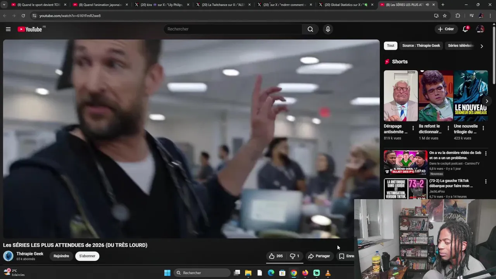Click the Rejoindre membership button
Screen dimensions: 496x279
click(61, 256)
